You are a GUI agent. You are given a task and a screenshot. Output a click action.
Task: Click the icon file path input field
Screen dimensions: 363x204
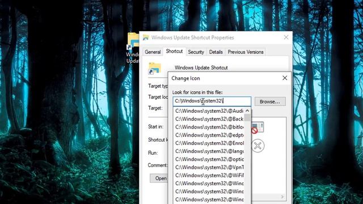tap(212, 101)
